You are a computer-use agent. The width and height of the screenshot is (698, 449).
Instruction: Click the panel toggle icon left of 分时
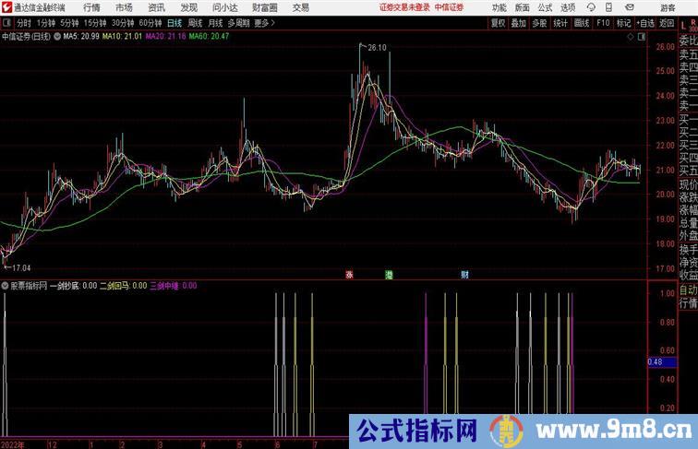7,23
